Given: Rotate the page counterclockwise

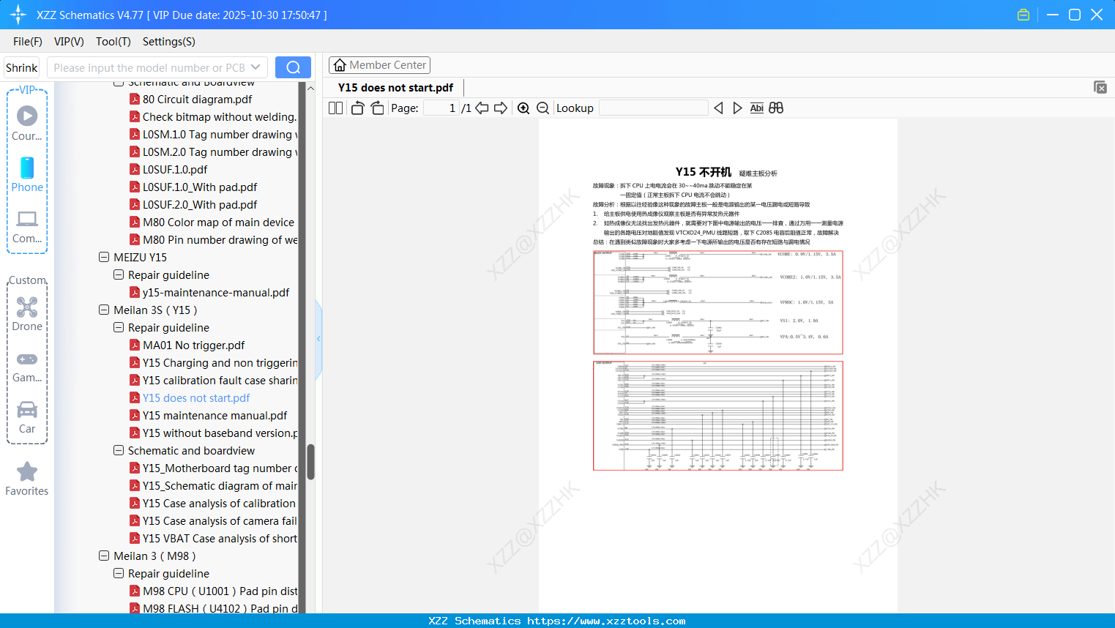Looking at the screenshot, I should point(357,108).
